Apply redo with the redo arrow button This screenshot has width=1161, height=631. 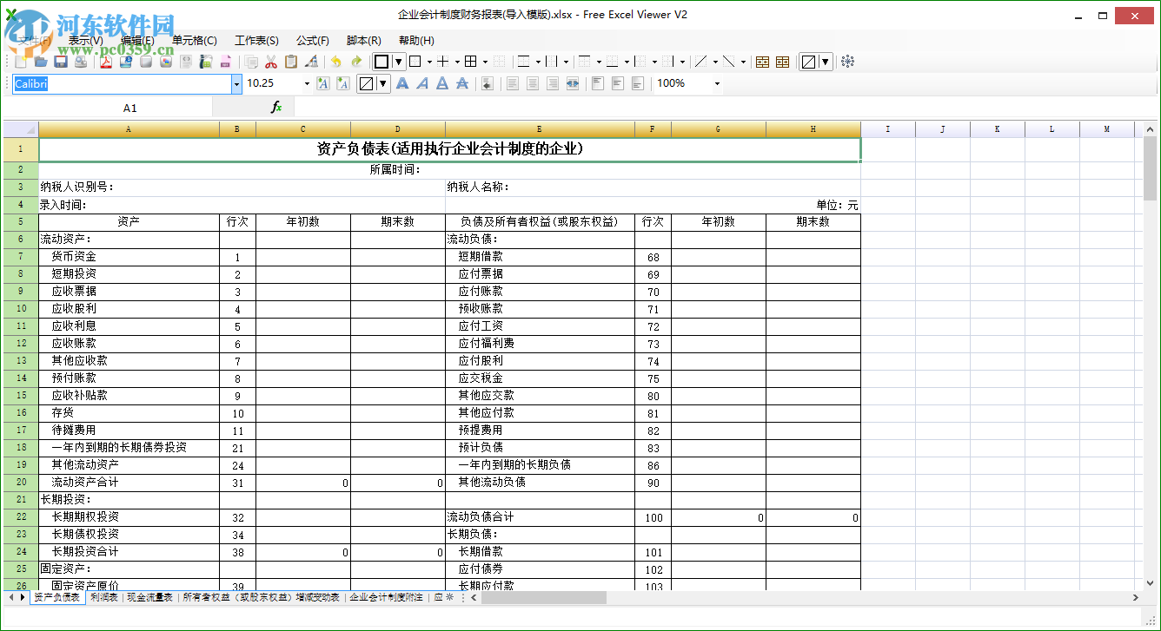(x=357, y=61)
